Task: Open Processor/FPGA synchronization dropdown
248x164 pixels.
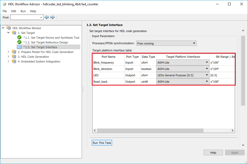Action: pyautogui.click(x=166, y=43)
